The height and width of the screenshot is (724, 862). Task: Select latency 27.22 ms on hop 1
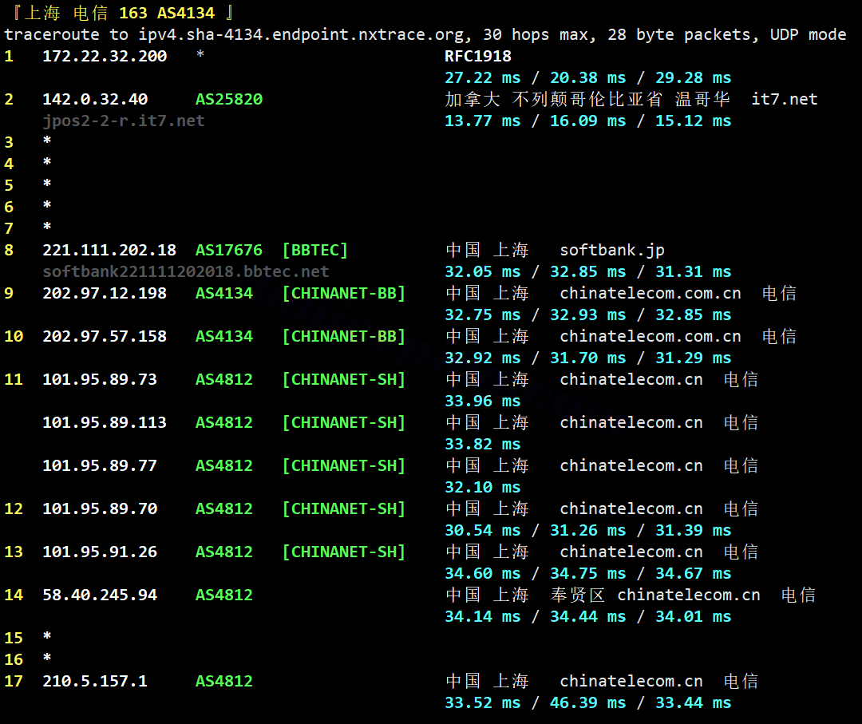(x=483, y=77)
